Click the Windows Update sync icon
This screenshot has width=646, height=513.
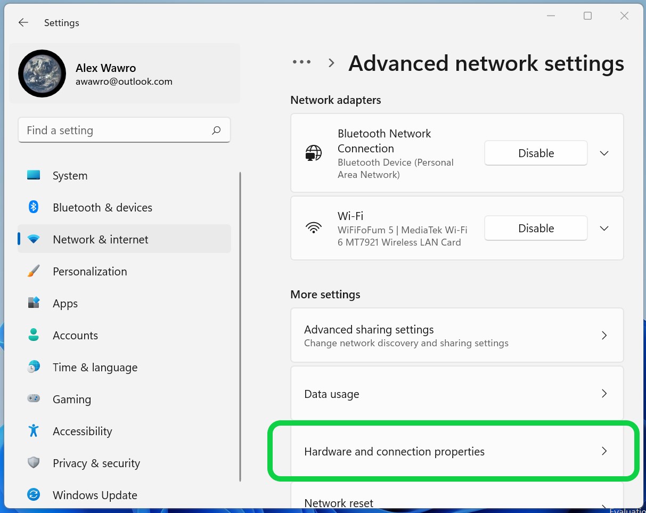tap(34, 495)
